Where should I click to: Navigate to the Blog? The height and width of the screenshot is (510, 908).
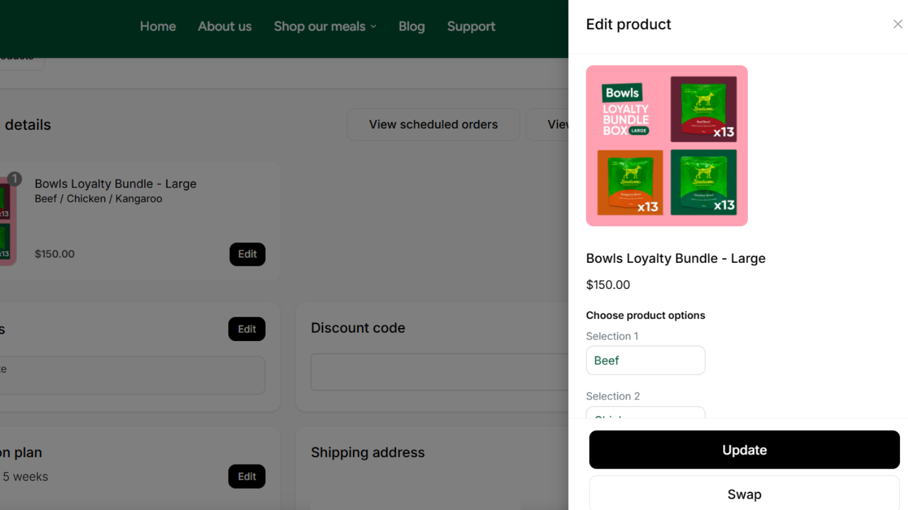411,27
